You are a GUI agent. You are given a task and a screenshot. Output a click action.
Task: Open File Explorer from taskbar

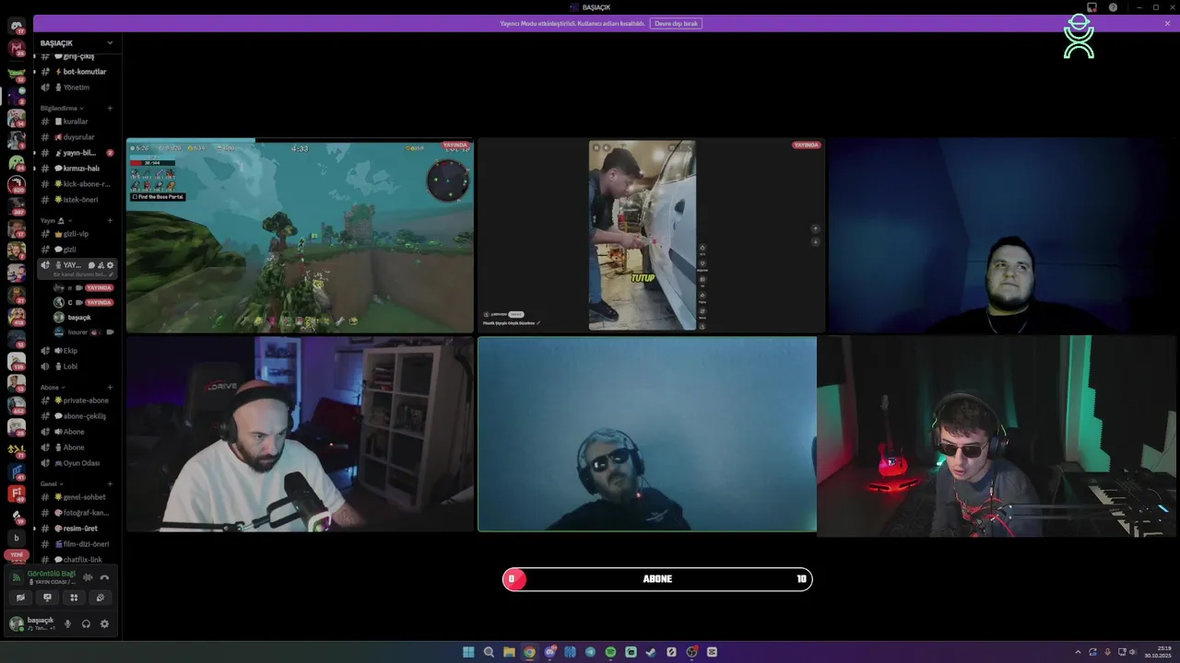pyautogui.click(x=509, y=652)
